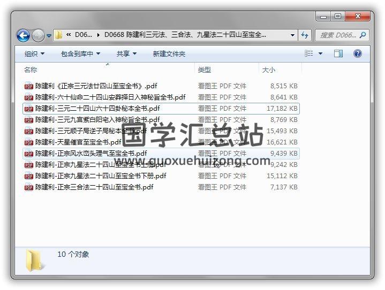This screenshot has width=385, height=290.
Task: Click the magnifier search icon
Action: (x=363, y=35)
